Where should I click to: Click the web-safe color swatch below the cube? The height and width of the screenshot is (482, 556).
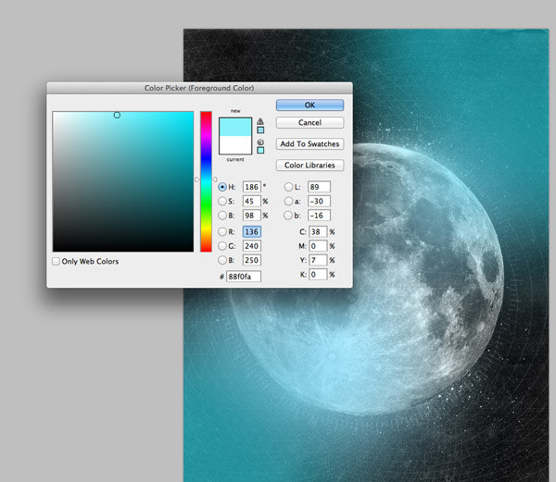(260, 150)
